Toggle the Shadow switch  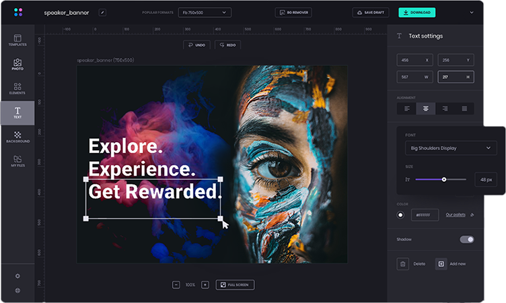click(466, 239)
